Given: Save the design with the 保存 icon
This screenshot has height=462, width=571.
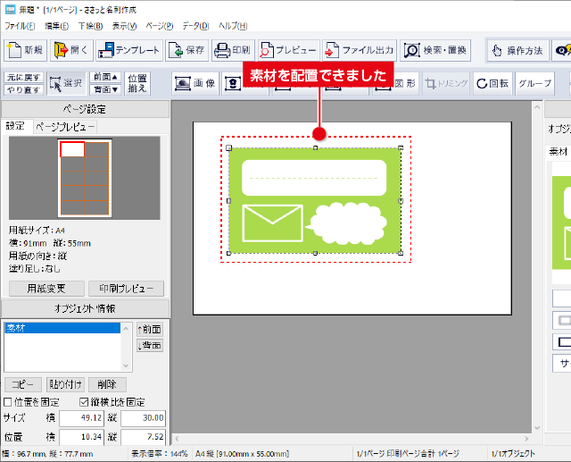Looking at the screenshot, I should (186, 50).
